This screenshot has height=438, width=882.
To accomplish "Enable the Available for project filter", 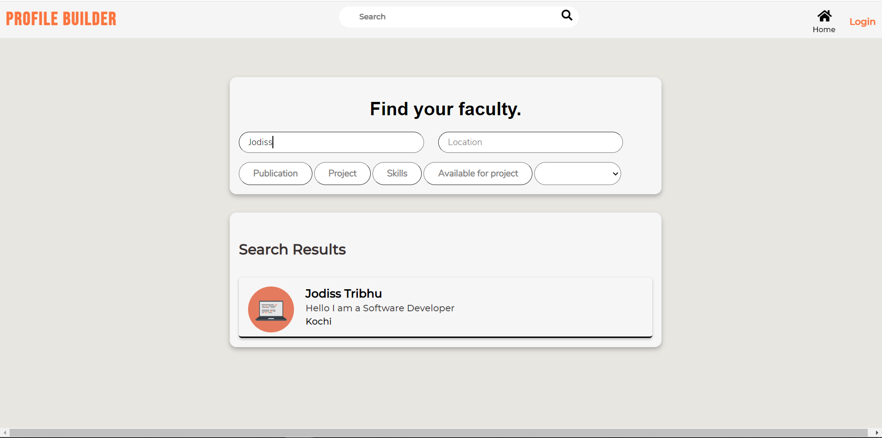I will tap(477, 174).
